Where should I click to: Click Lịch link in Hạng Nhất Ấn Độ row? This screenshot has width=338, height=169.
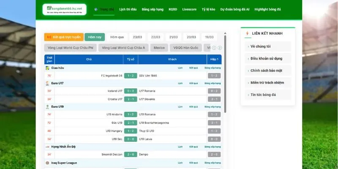point(180,147)
